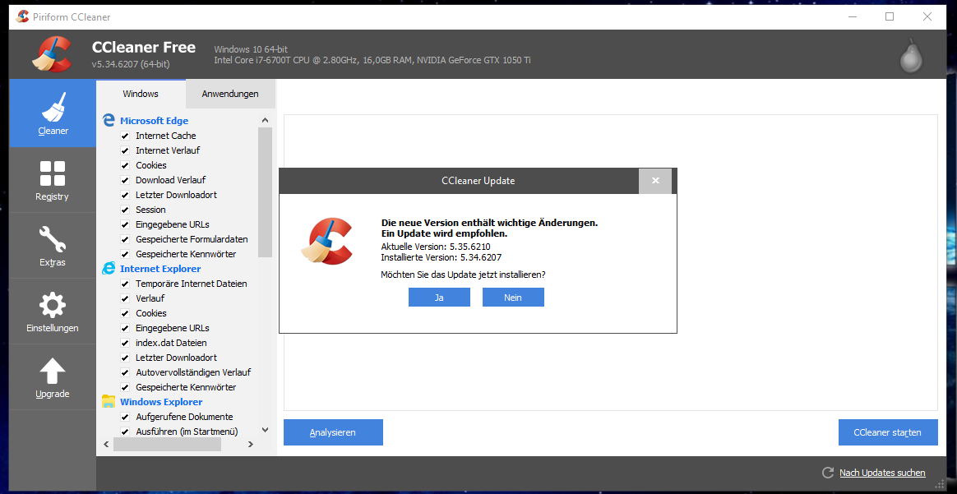Click the CCleaner logo in header
This screenshot has width=957, height=494.
coord(52,55)
